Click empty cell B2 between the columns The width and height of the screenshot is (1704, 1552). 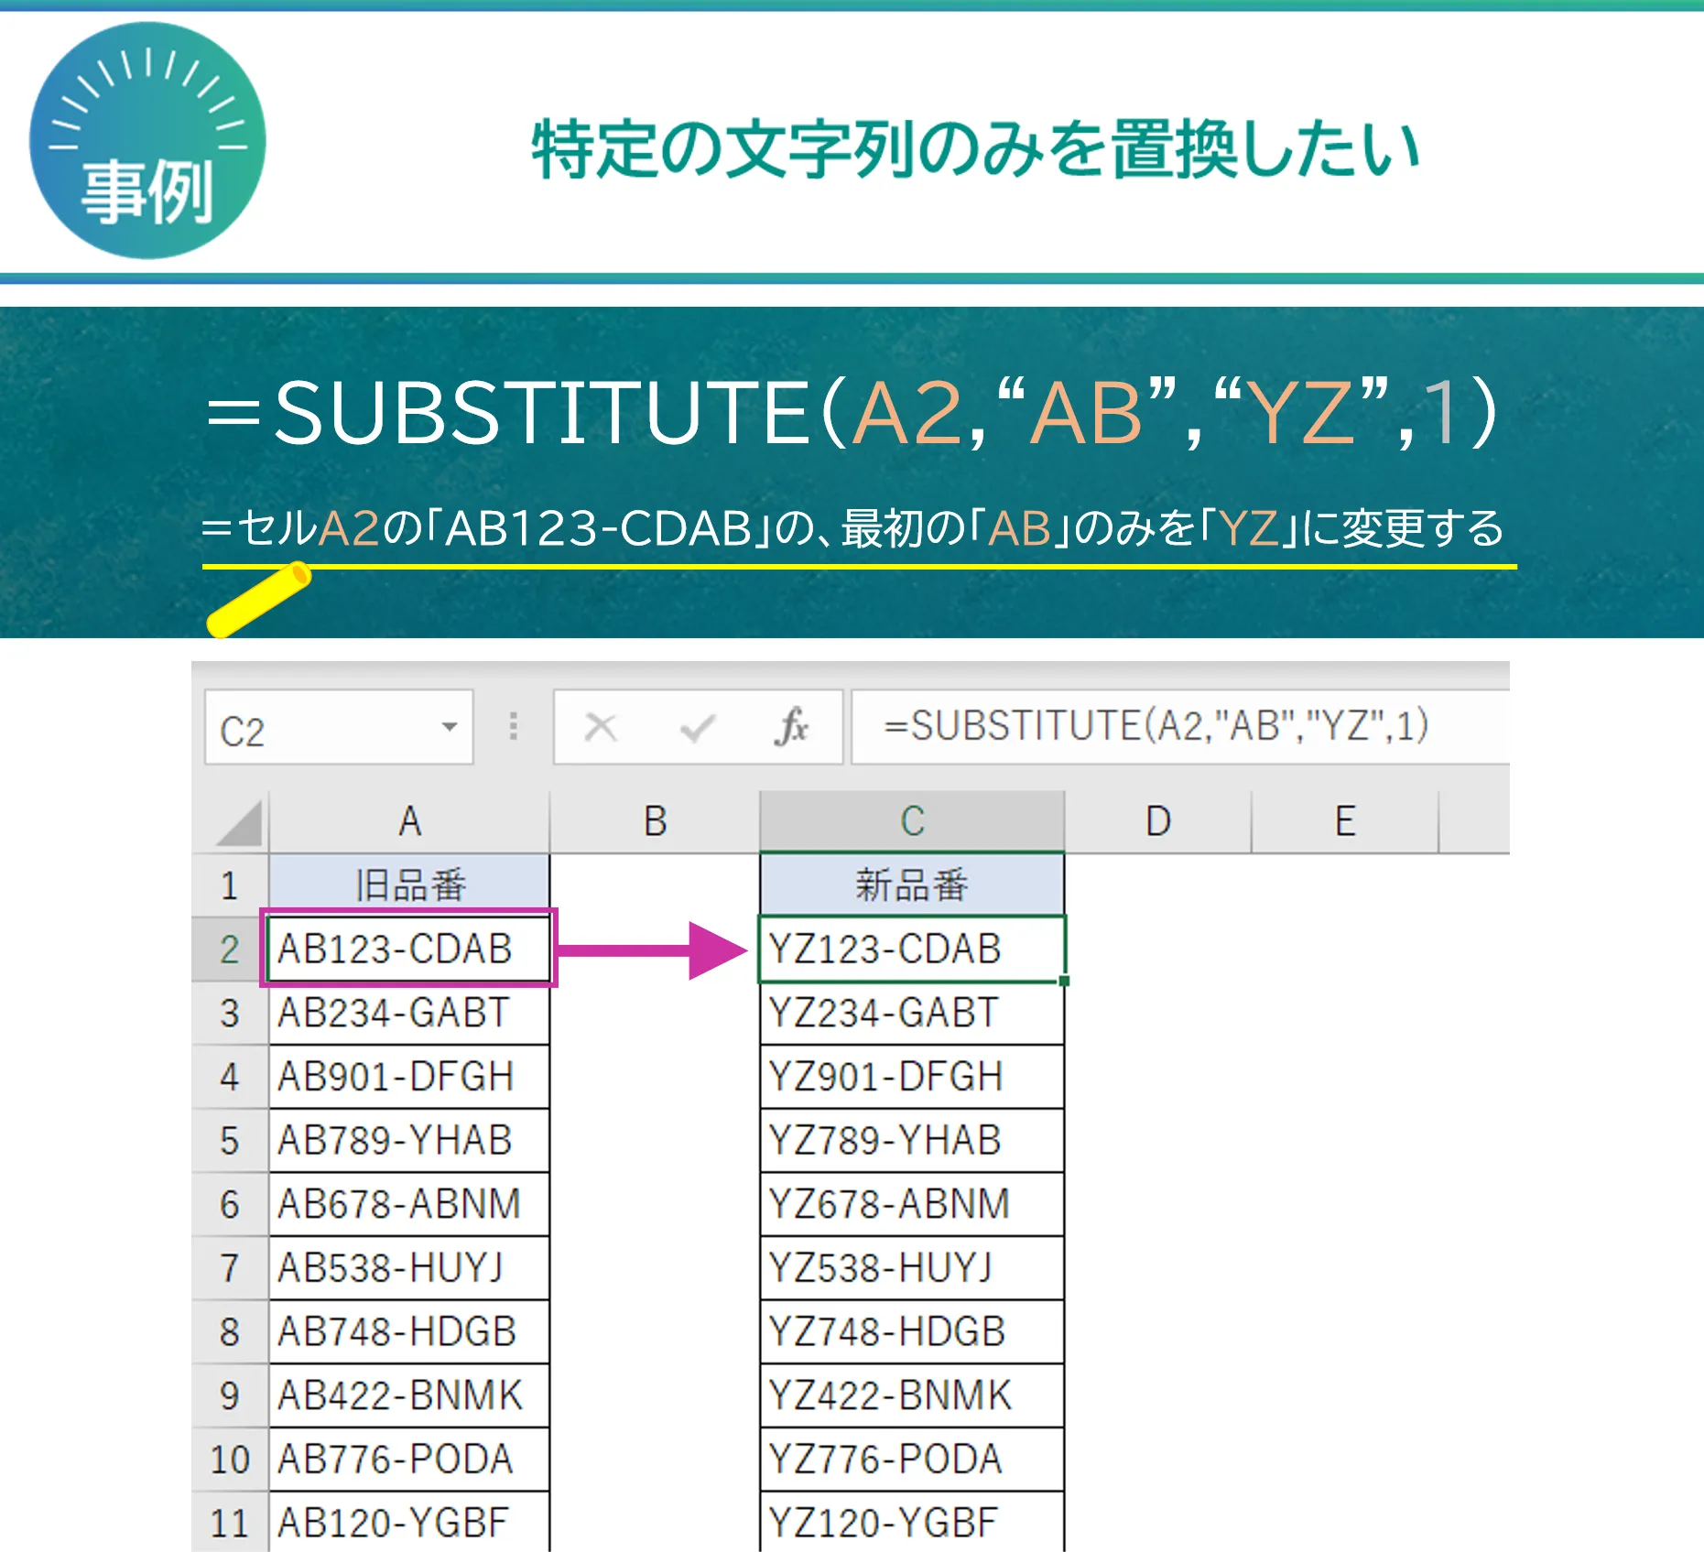coord(655,949)
